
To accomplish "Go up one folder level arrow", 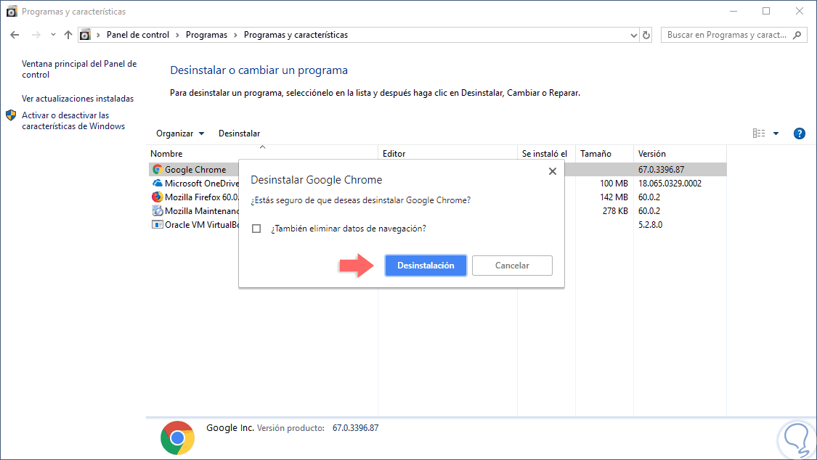I will point(68,35).
